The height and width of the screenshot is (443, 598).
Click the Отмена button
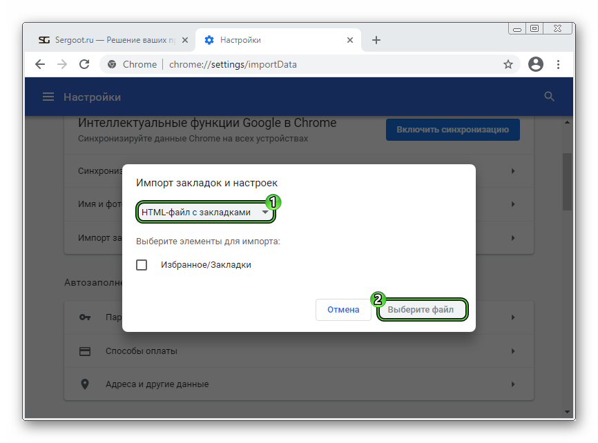(343, 310)
